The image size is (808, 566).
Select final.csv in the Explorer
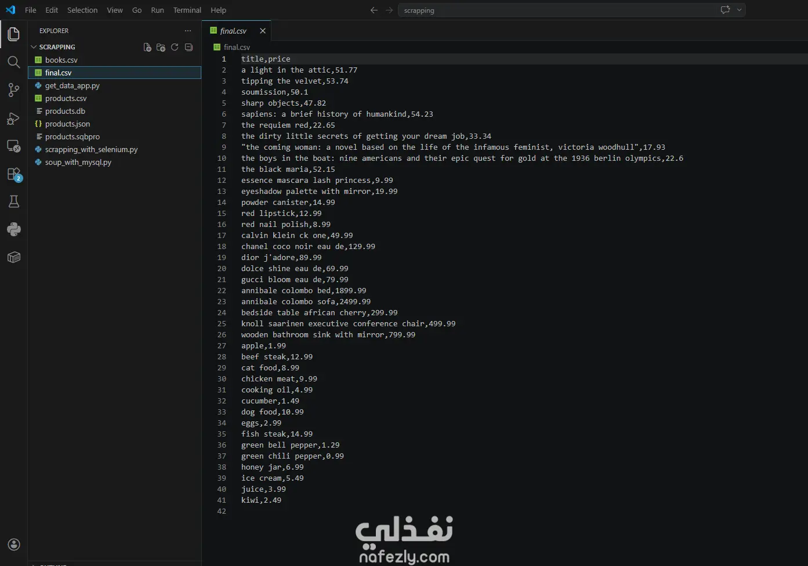115,73
